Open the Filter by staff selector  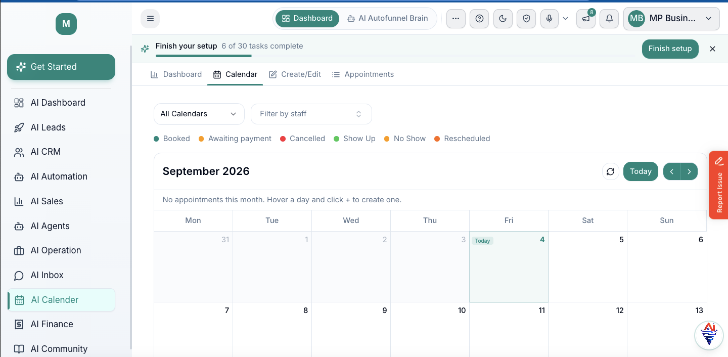click(311, 114)
